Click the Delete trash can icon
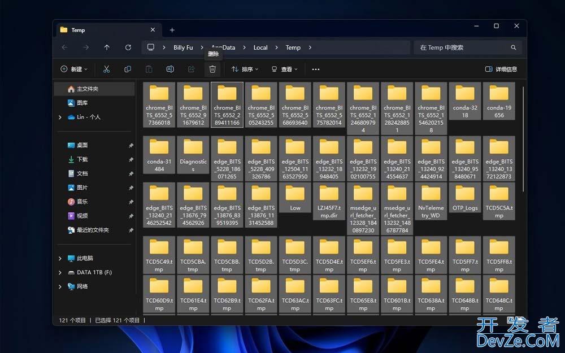565x353 pixels. click(212, 69)
